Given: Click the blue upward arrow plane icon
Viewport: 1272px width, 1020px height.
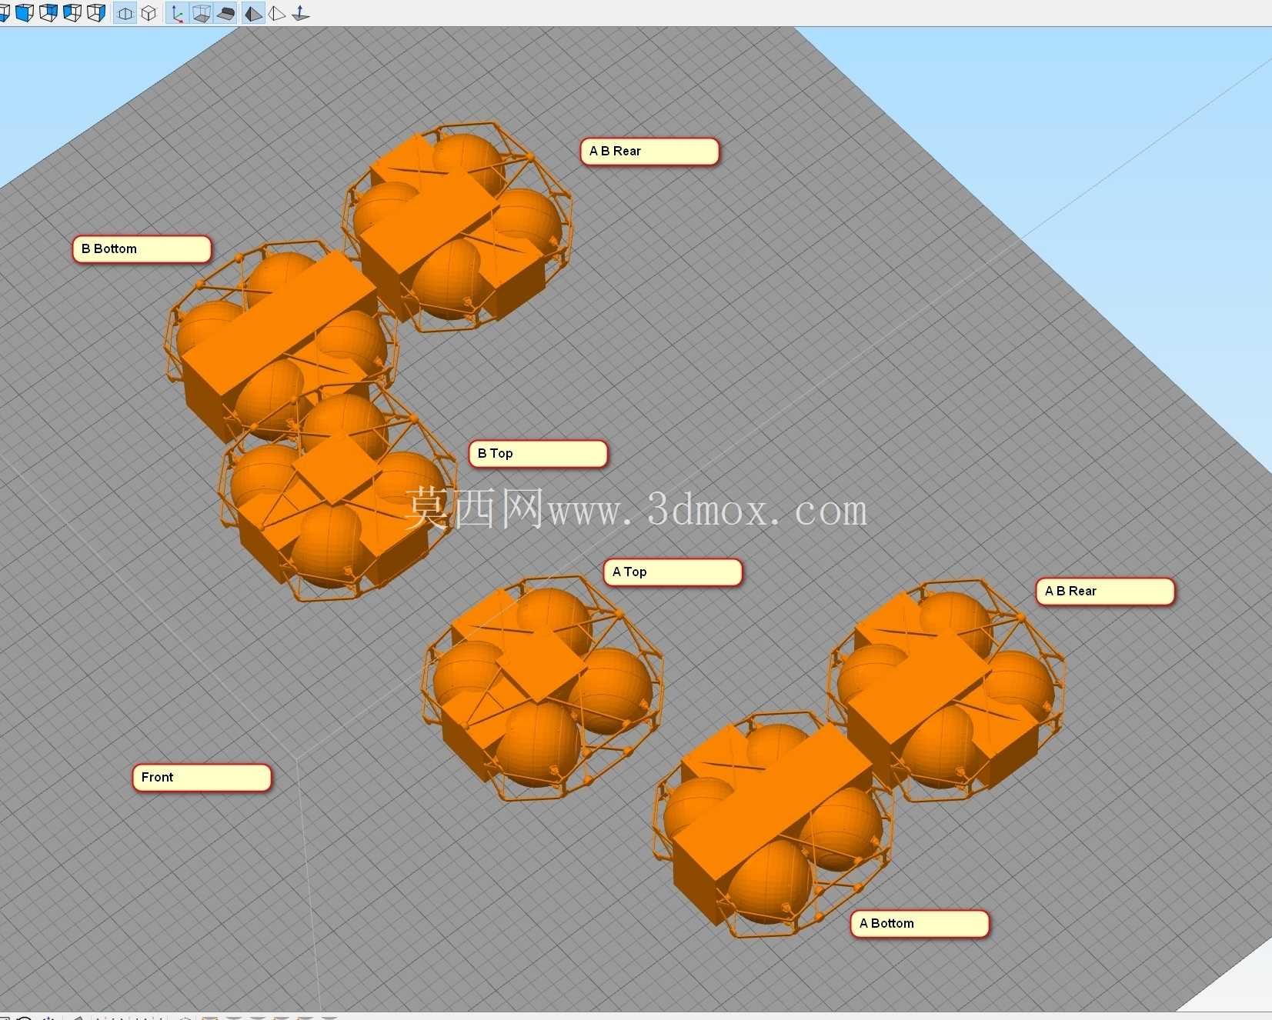Looking at the screenshot, I should (x=300, y=13).
